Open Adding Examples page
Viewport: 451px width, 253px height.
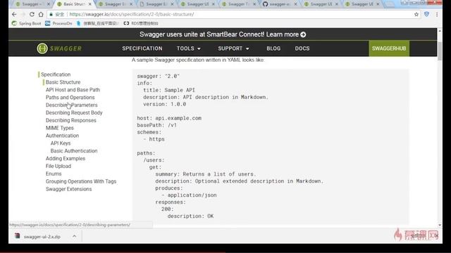pyautogui.click(x=66, y=158)
